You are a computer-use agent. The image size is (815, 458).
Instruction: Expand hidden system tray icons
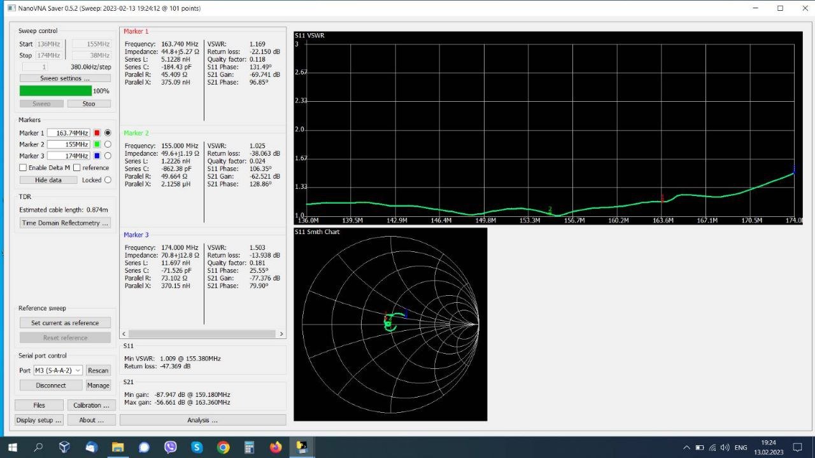[686, 447]
